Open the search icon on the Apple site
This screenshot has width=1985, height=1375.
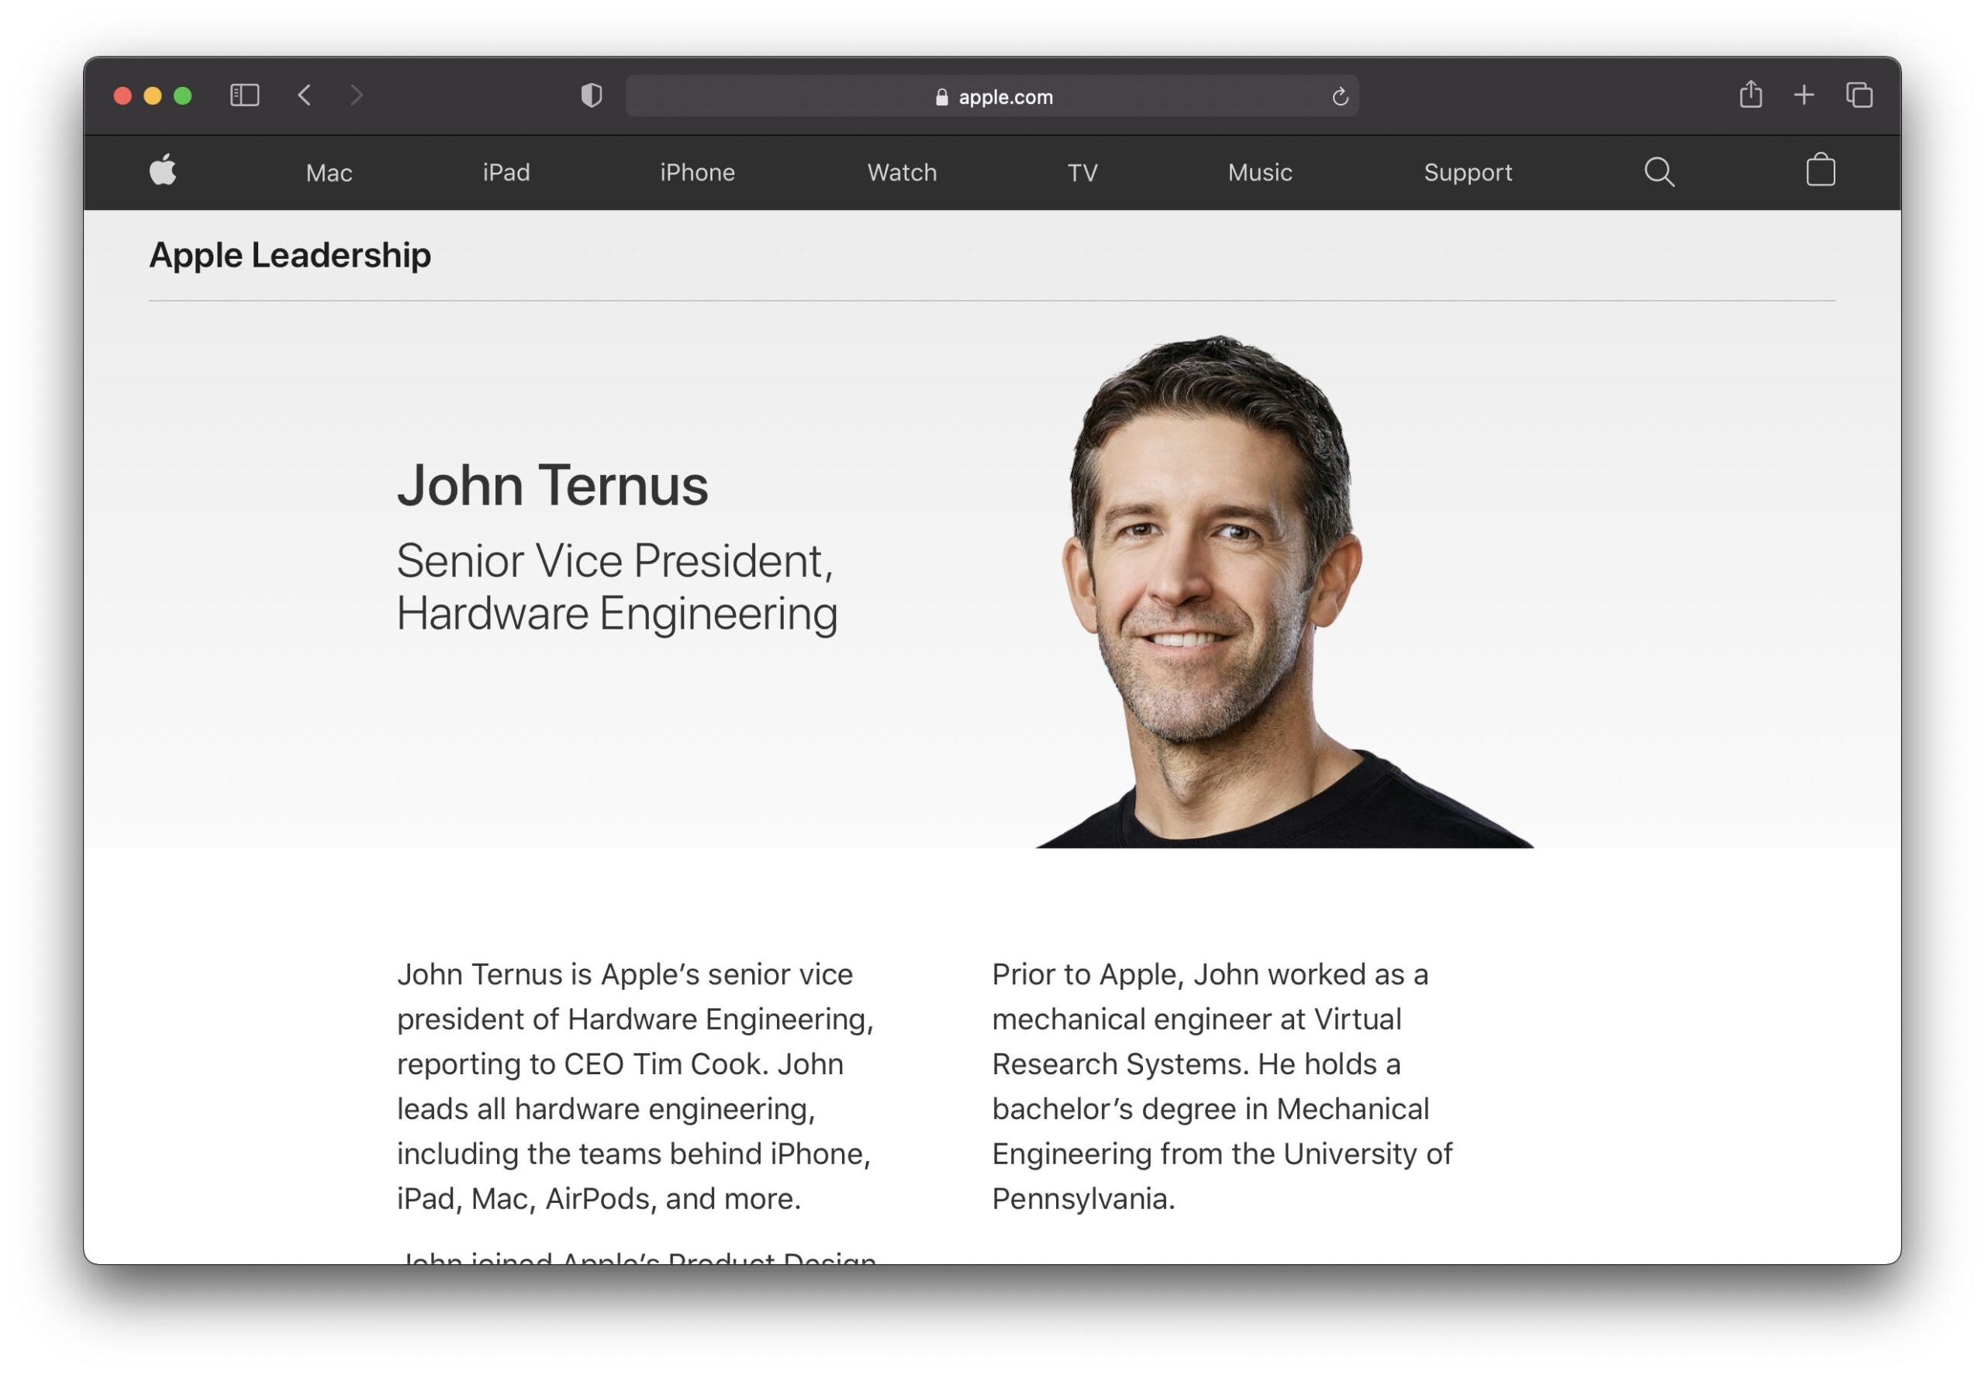tap(1659, 171)
